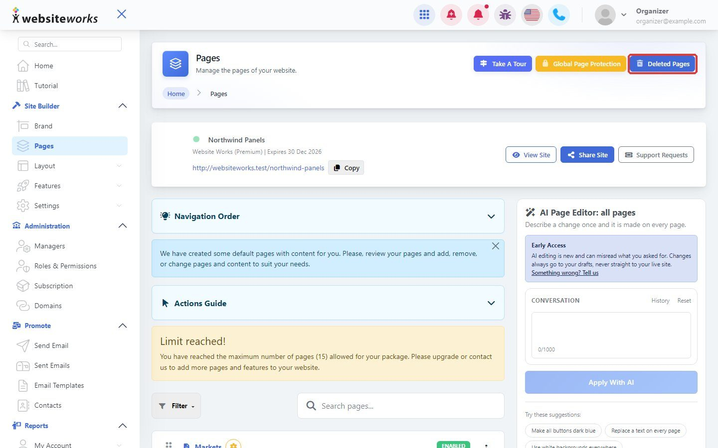The width and height of the screenshot is (718, 448).
Task: Open notifications bell with red dot
Action: (x=478, y=15)
